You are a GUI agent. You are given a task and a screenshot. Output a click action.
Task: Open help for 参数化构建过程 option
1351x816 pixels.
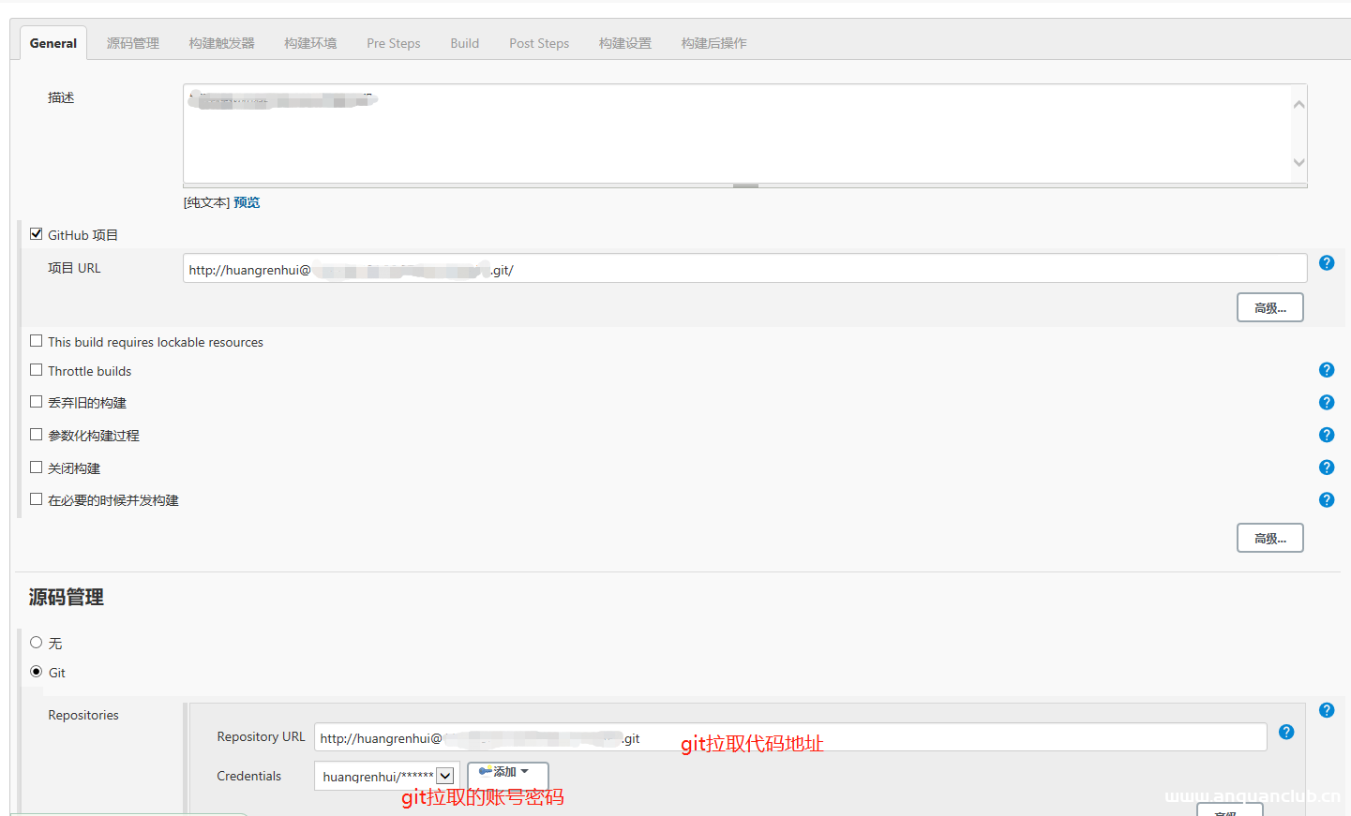tap(1327, 435)
